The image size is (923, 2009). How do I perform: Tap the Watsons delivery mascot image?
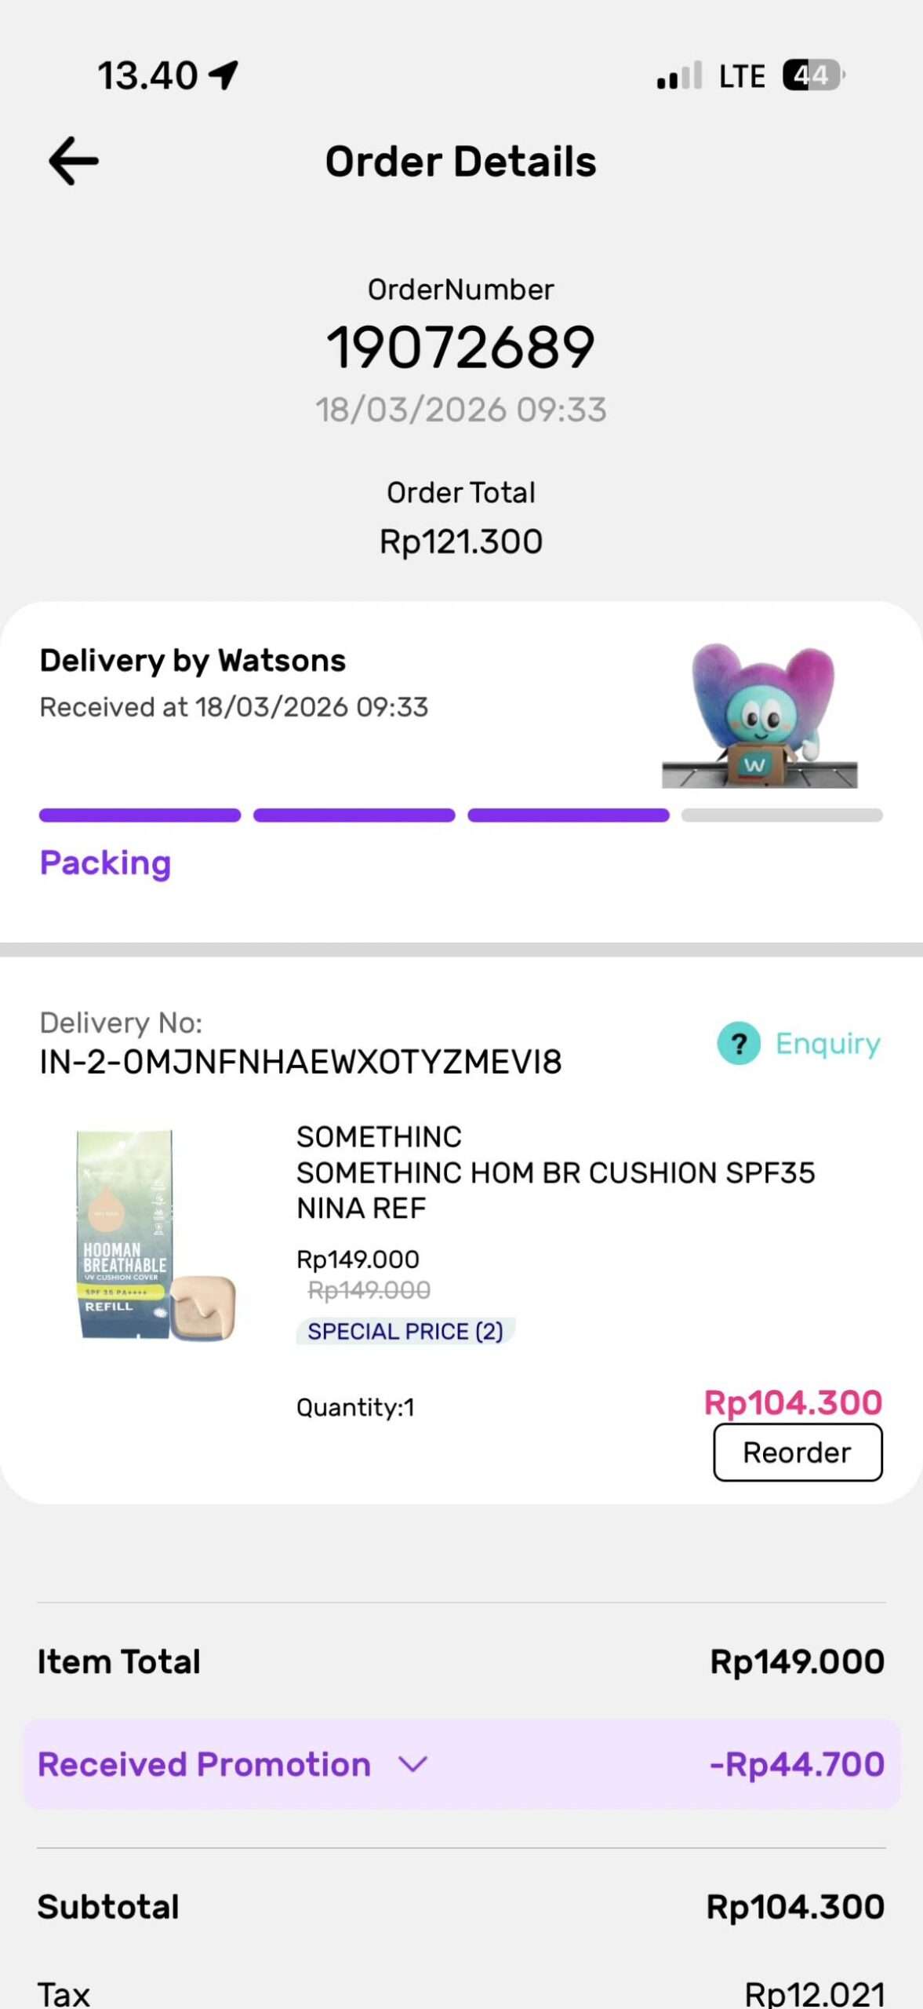point(759,716)
